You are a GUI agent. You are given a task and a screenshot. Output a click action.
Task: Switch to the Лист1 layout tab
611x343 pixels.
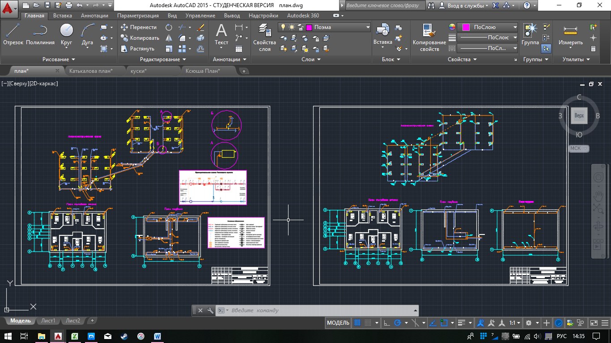pos(48,321)
